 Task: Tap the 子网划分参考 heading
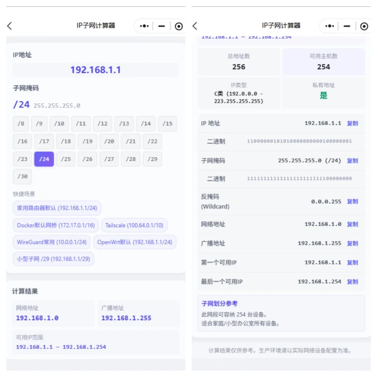coord(219,304)
